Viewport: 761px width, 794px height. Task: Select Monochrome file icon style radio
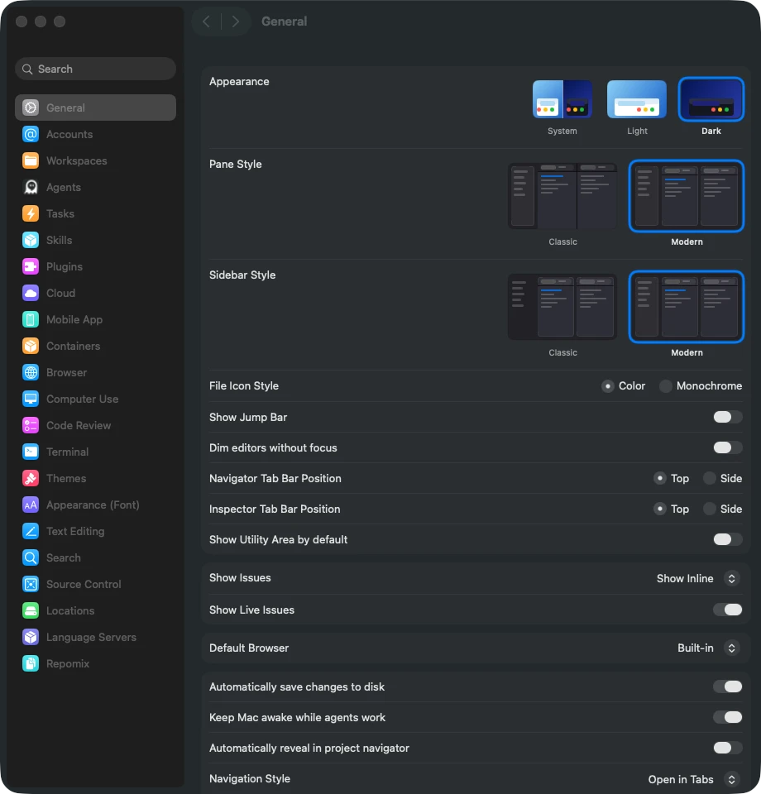click(x=665, y=386)
